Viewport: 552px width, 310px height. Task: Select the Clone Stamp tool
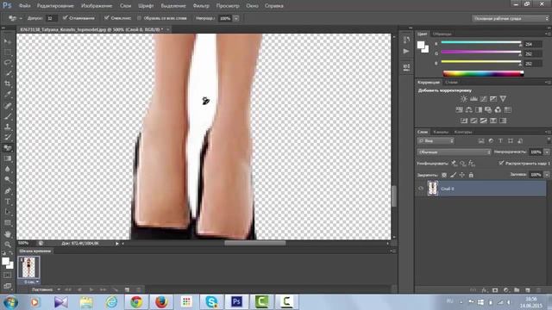tap(8, 127)
